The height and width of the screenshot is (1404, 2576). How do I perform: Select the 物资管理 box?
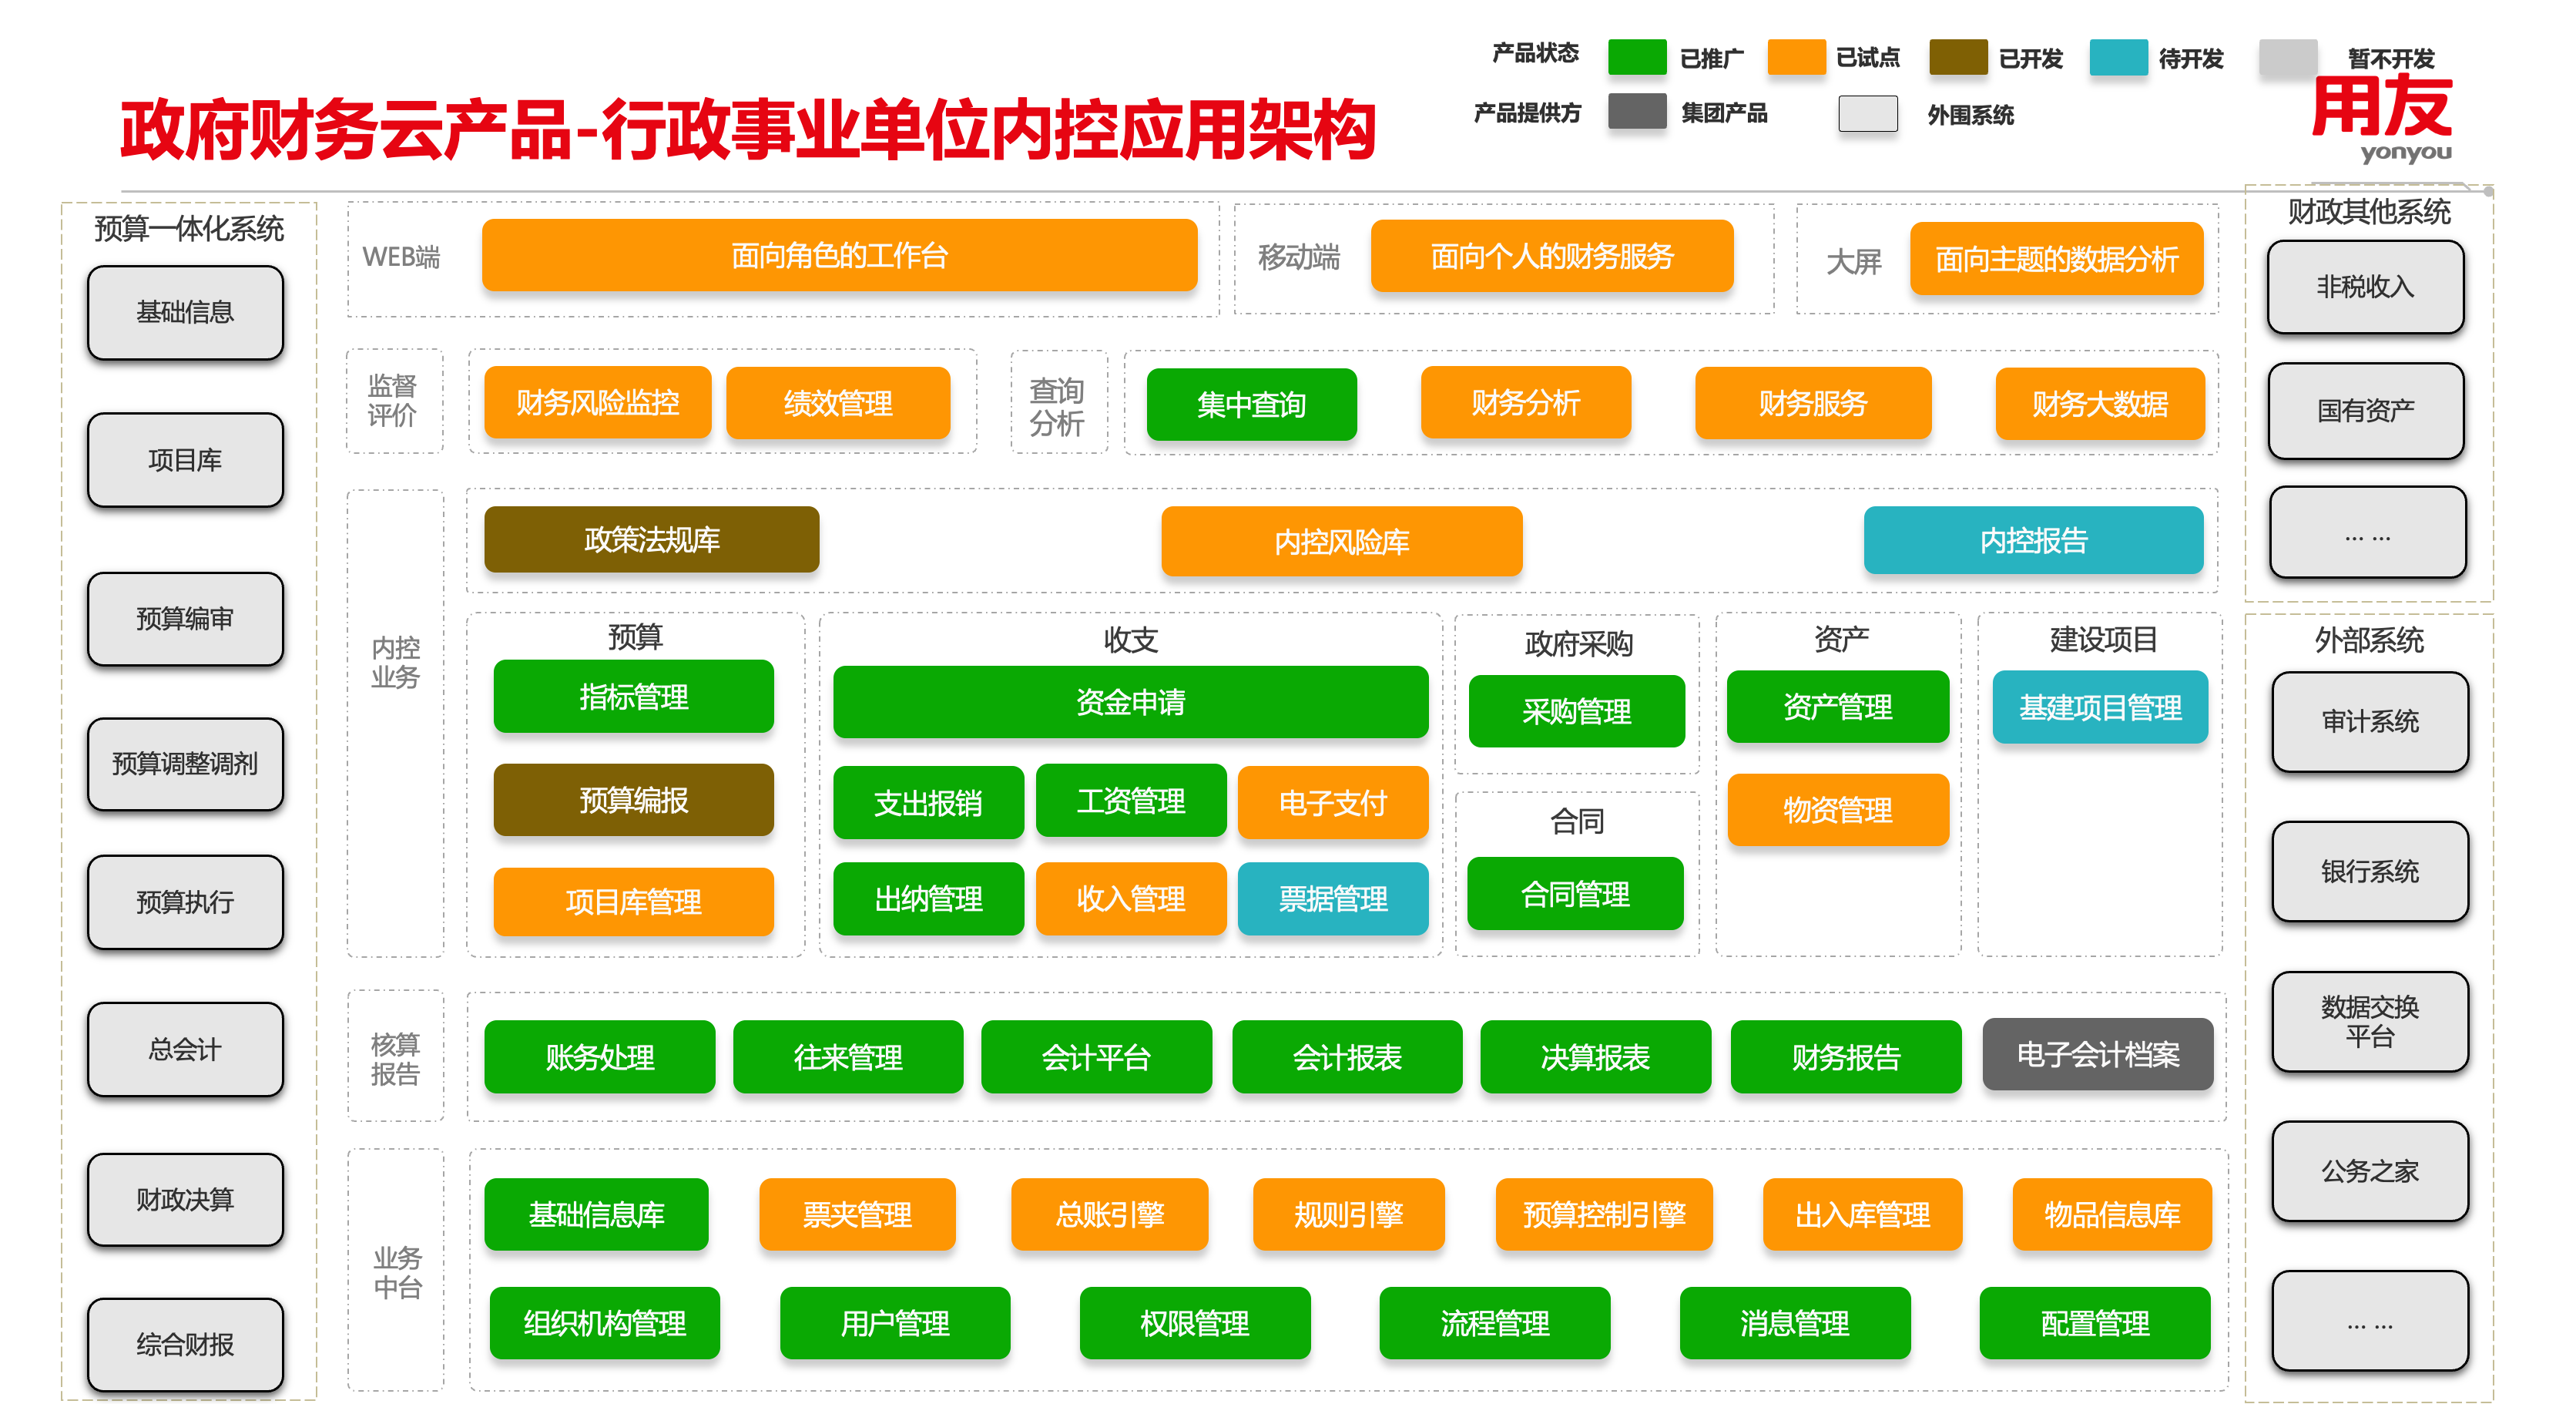coord(1838,810)
